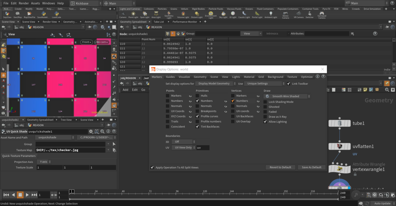Uncheck Primitives Numbers checkbox
Image resolution: width=396 pixels, height=206 pixels.
click(197, 101)
